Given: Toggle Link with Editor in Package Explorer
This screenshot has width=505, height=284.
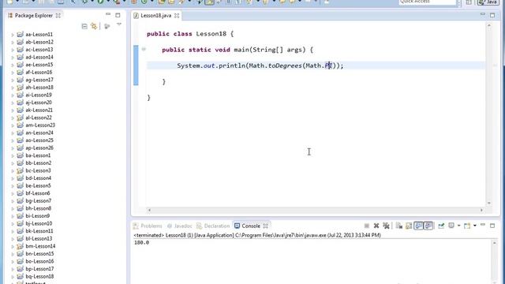Looking at the screenshot, I should click(94, 26).
